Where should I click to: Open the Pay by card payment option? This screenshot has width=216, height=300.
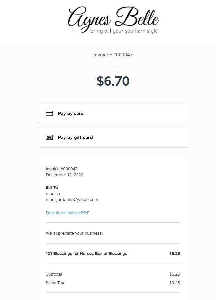113,113
